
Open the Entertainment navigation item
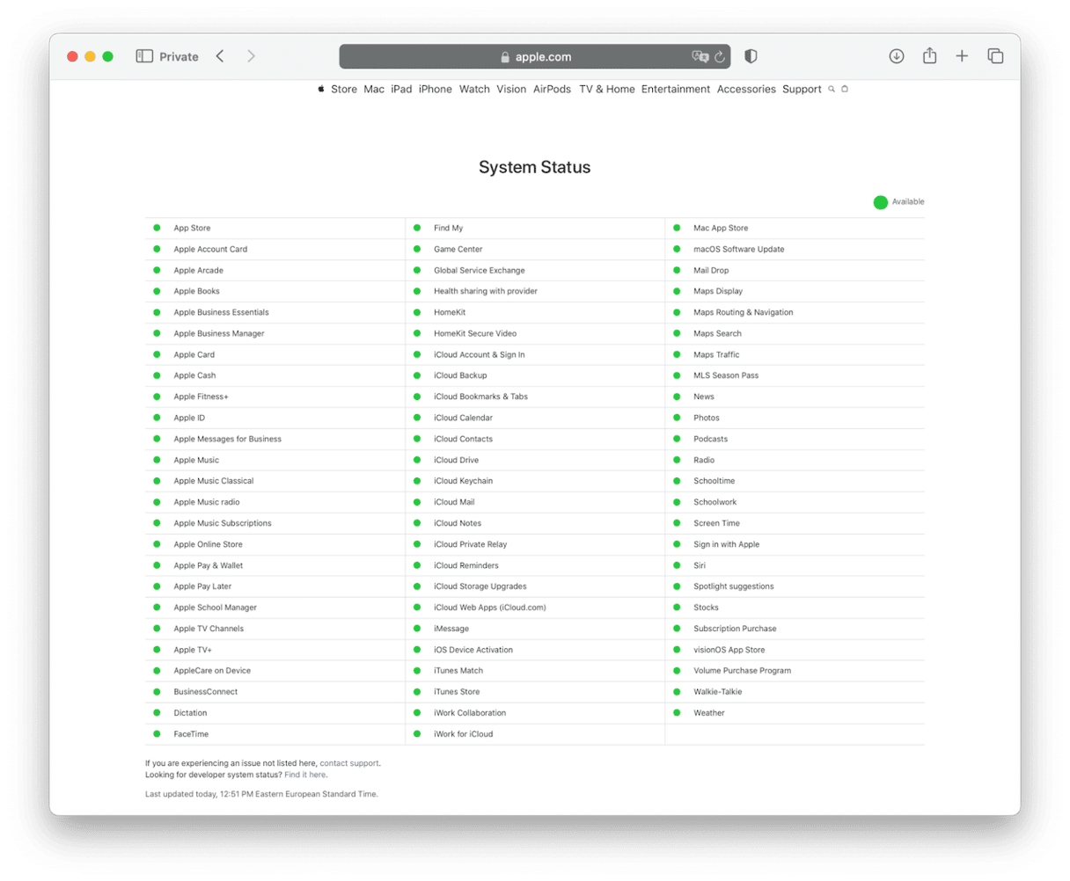click(676, 89)
